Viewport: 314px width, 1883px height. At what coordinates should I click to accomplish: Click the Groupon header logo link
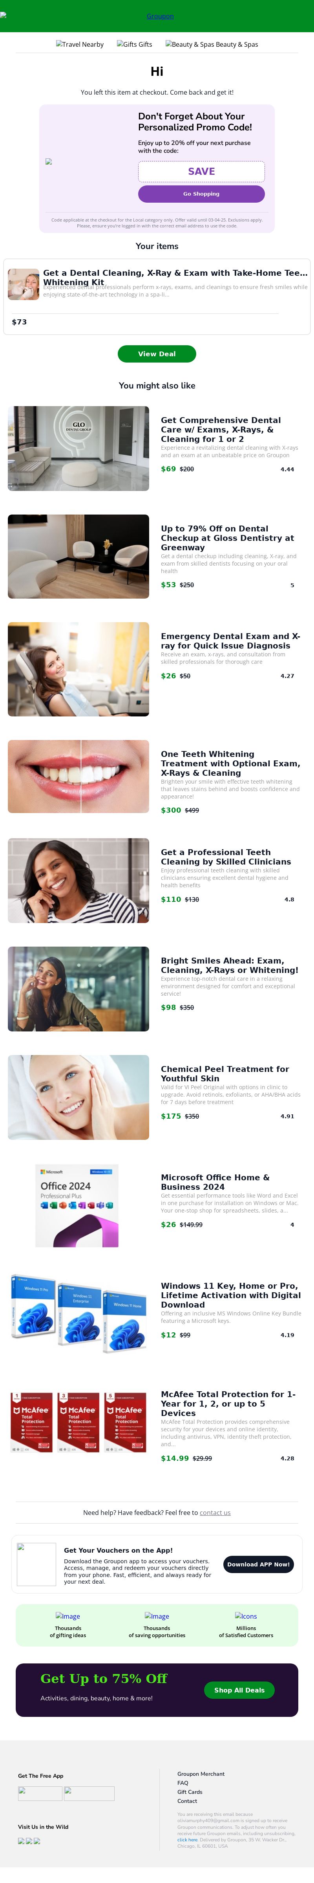click(x=159, y=16)
